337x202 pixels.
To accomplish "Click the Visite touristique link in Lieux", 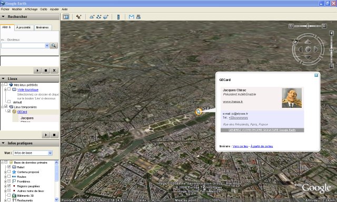I will click(x=28, y=90).
